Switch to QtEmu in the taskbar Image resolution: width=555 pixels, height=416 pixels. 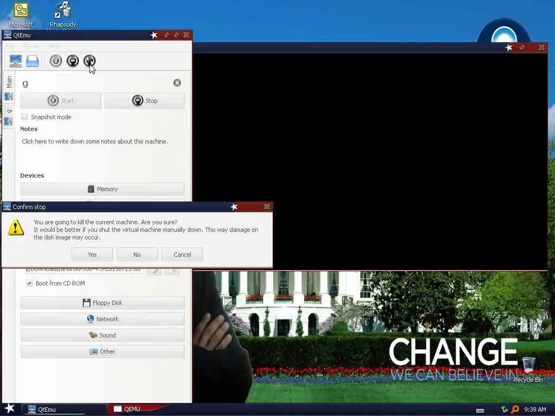pyautogui.click(x=64, y=409)
